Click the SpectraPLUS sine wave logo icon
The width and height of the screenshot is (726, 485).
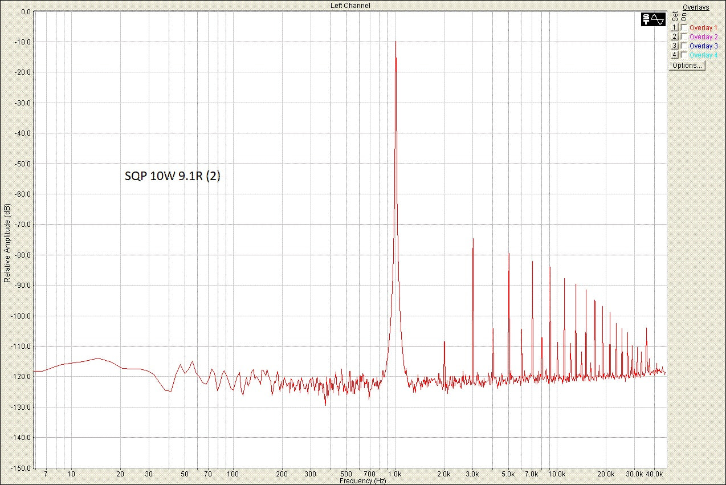pyautogui.click(x=653, y=19)
